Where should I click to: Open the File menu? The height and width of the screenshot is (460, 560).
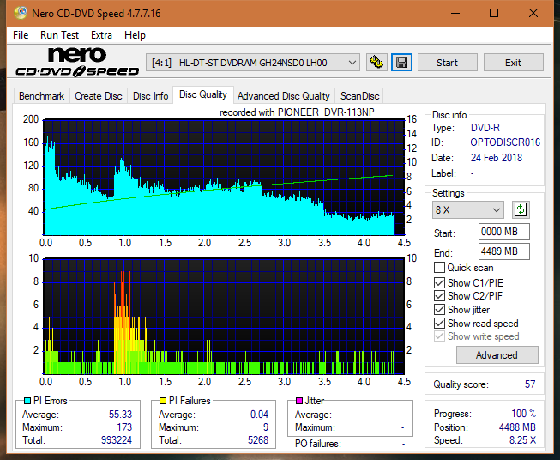21,35
